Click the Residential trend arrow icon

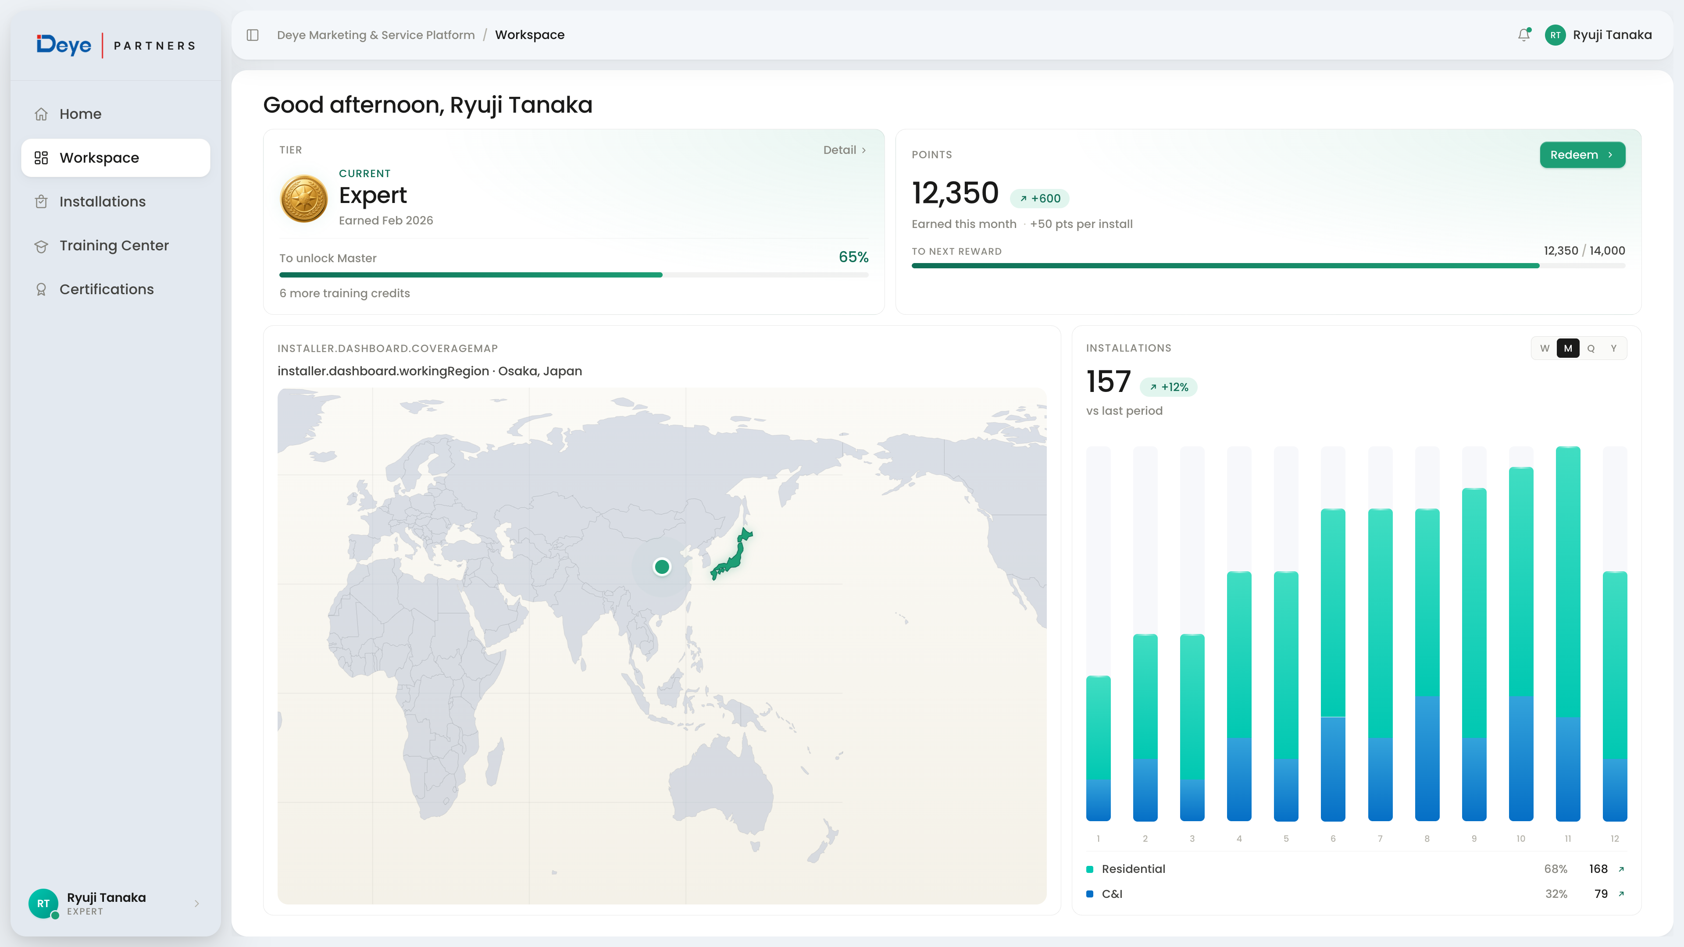[x=1621, y=869]
